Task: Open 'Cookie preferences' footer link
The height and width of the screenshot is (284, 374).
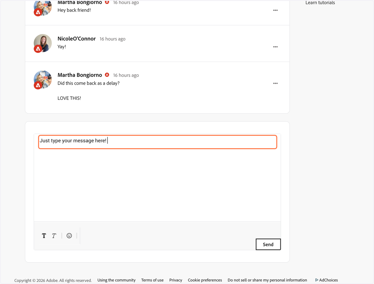Action: (205, 280)
